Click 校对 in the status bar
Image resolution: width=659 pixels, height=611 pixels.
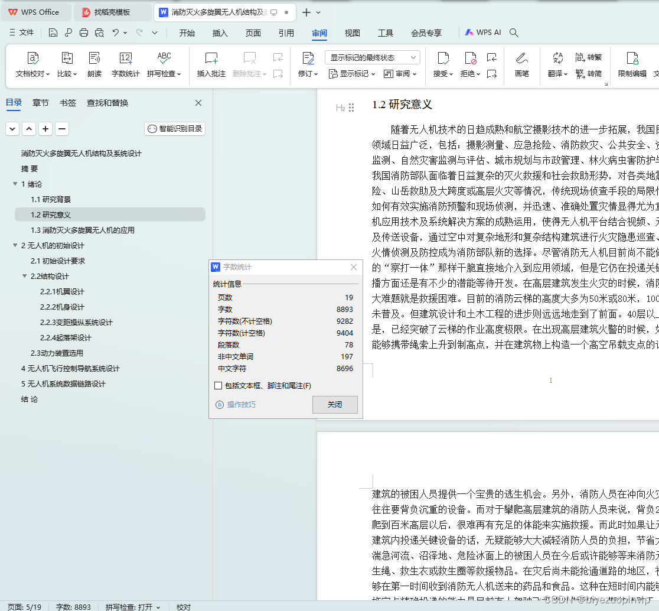184,607
